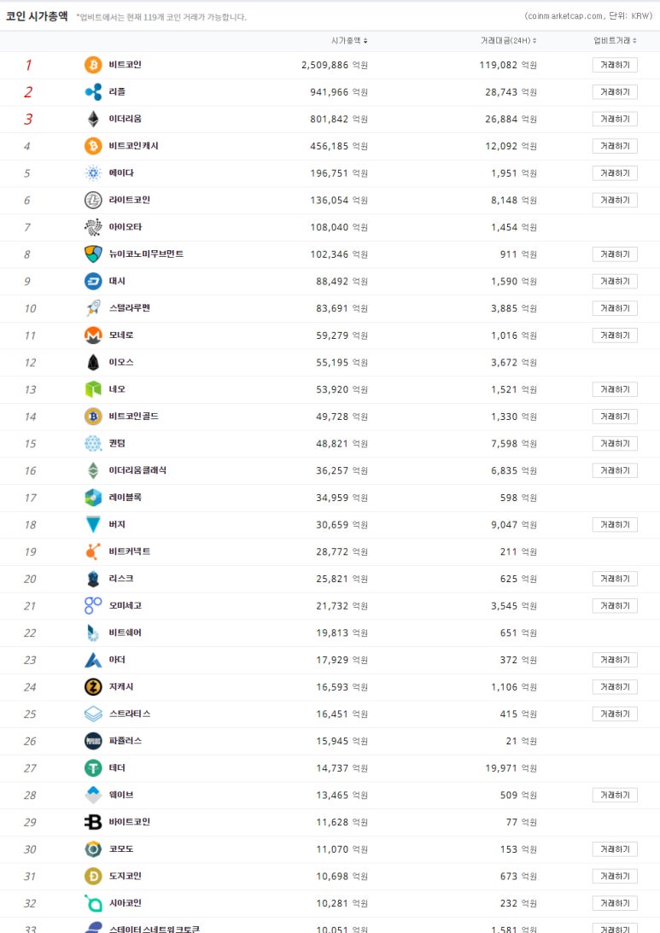The width and height of the screenshot is (660, 933).
Task: Open the 뉴이코노미무브먼트 coin name link
Action: pos(146,254)
